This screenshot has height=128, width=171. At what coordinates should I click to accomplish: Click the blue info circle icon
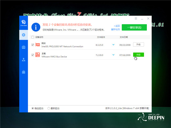[x=36, y=27]
